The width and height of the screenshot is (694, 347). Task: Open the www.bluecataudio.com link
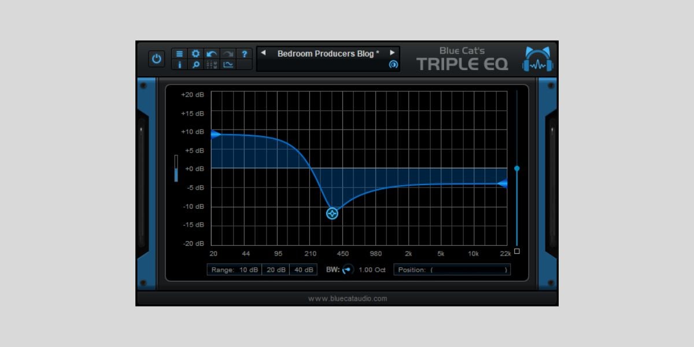[348, 299]
